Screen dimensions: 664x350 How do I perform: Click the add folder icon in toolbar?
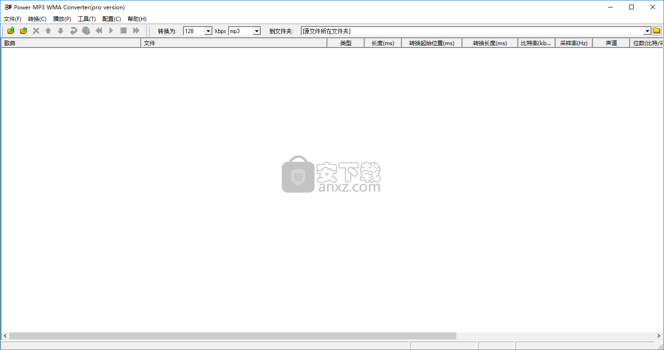[23, 31]
